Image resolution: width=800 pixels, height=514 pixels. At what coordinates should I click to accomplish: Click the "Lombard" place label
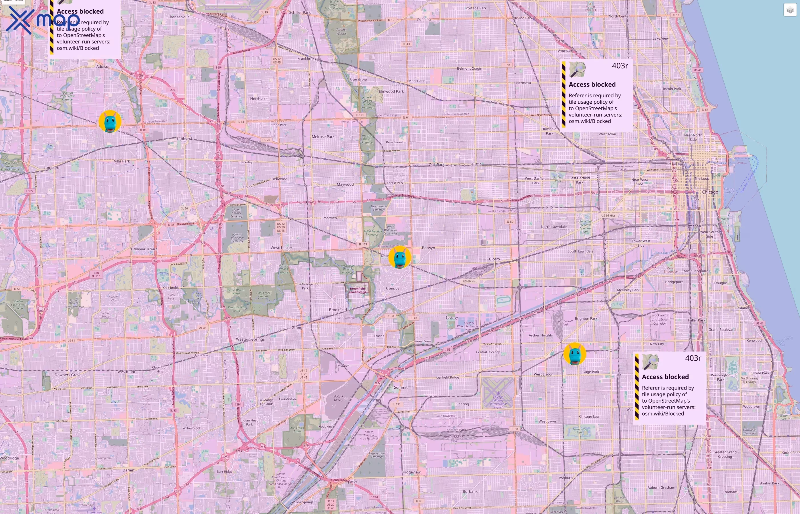(x=51, y=168)
